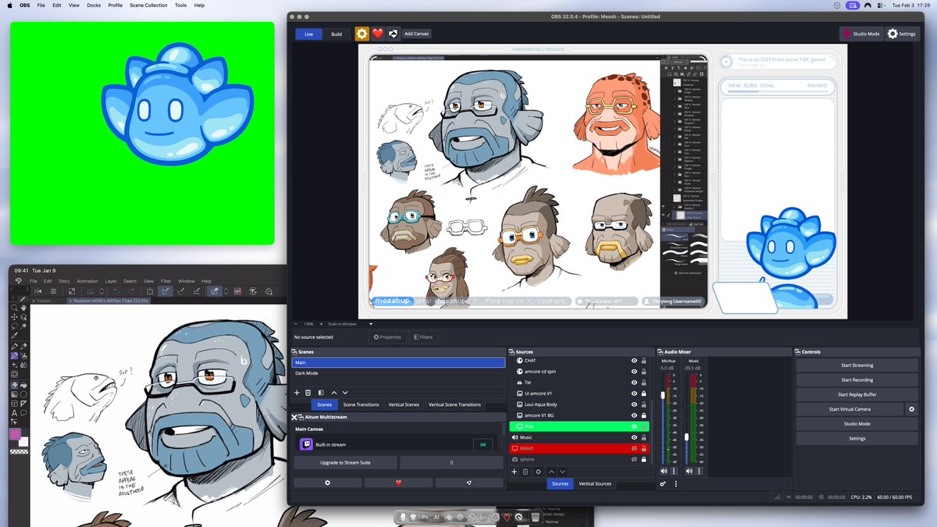Open OBS Scene Collection menu
937x527 pixels.
tap(148, 5)
